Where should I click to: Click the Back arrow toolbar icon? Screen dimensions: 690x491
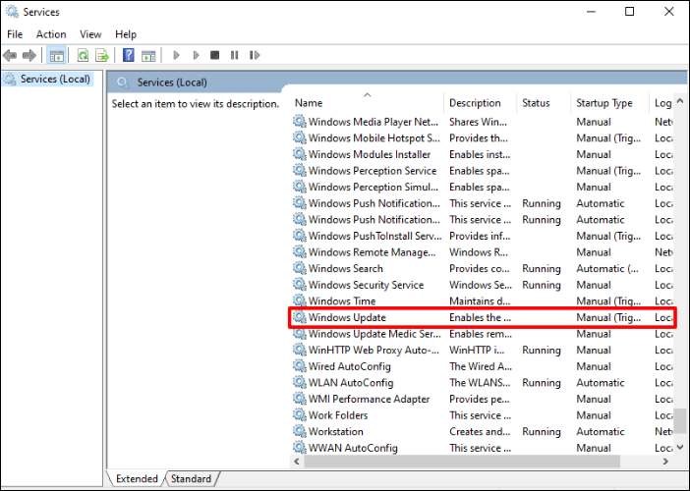coord(10,56)
